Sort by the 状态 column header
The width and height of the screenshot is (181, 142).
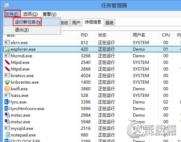[102, 35]
